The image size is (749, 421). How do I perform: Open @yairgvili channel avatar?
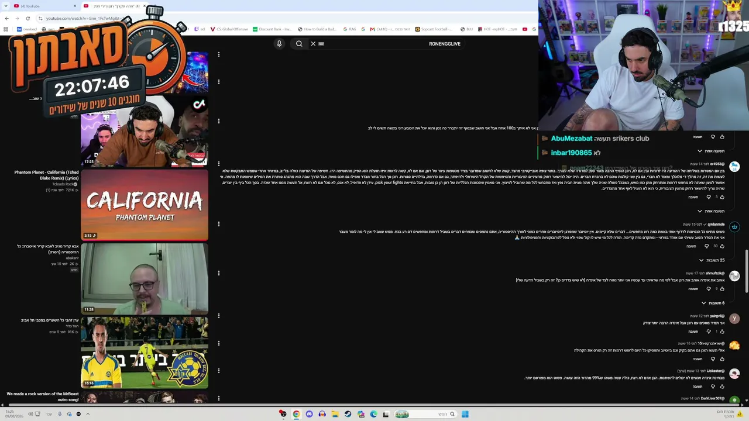click(x=734, y=319)
